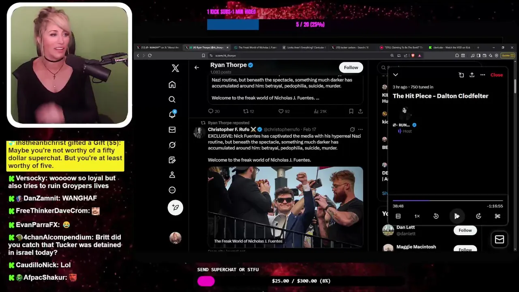The width and height of the screenshot is (519, 292).
Task: Click browser back arrow in toolbar
Action: [x=138, y=56]
